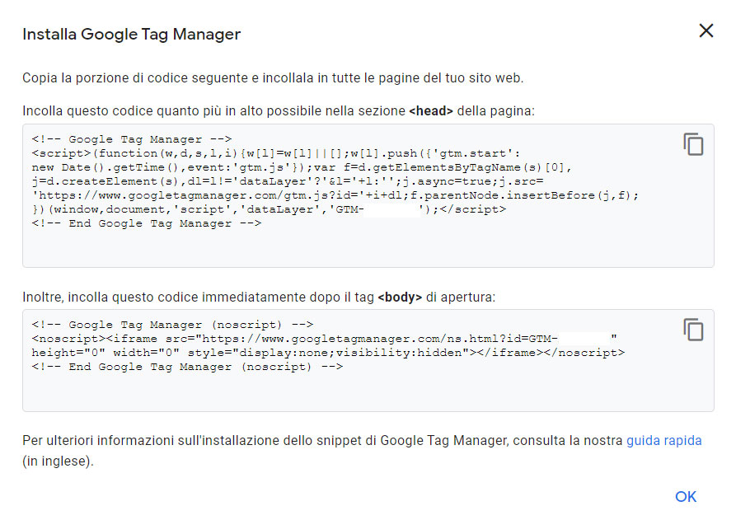
Task: Click the hidden GTM ID in the iframe src
Action: coord(584,339)
